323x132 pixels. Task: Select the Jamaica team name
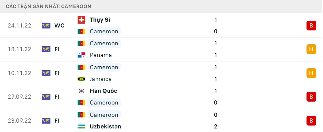[101, 79]
